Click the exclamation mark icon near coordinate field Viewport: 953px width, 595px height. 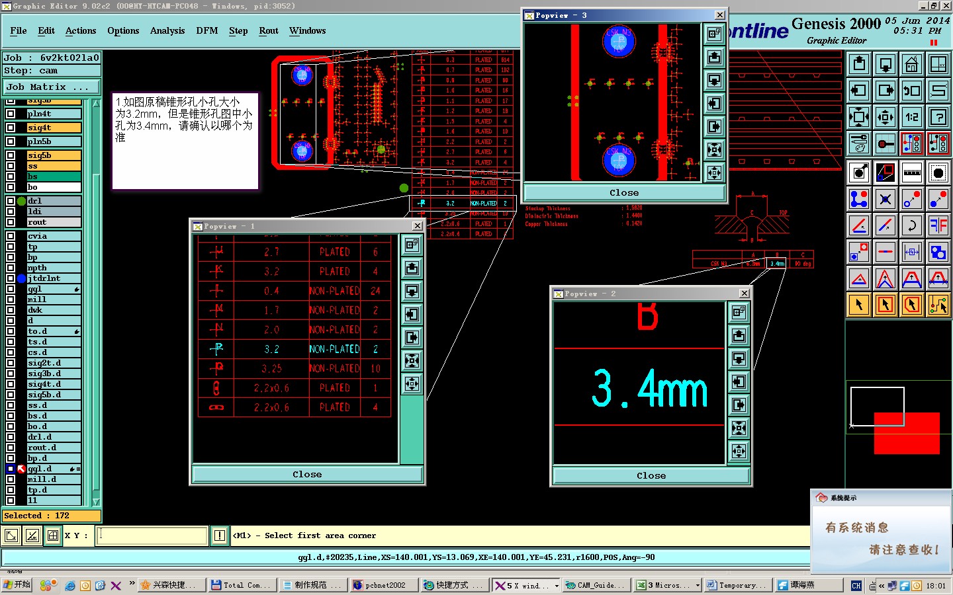click(x=220, y=535)
